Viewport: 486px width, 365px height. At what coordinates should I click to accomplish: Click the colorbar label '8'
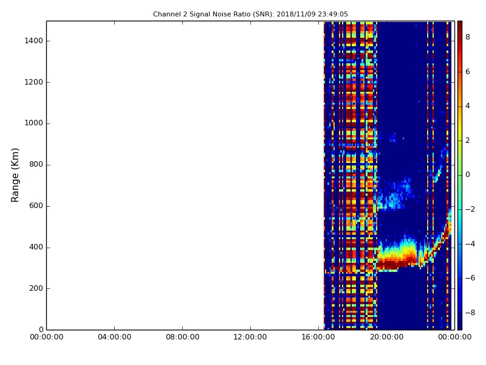pos(468,37)
